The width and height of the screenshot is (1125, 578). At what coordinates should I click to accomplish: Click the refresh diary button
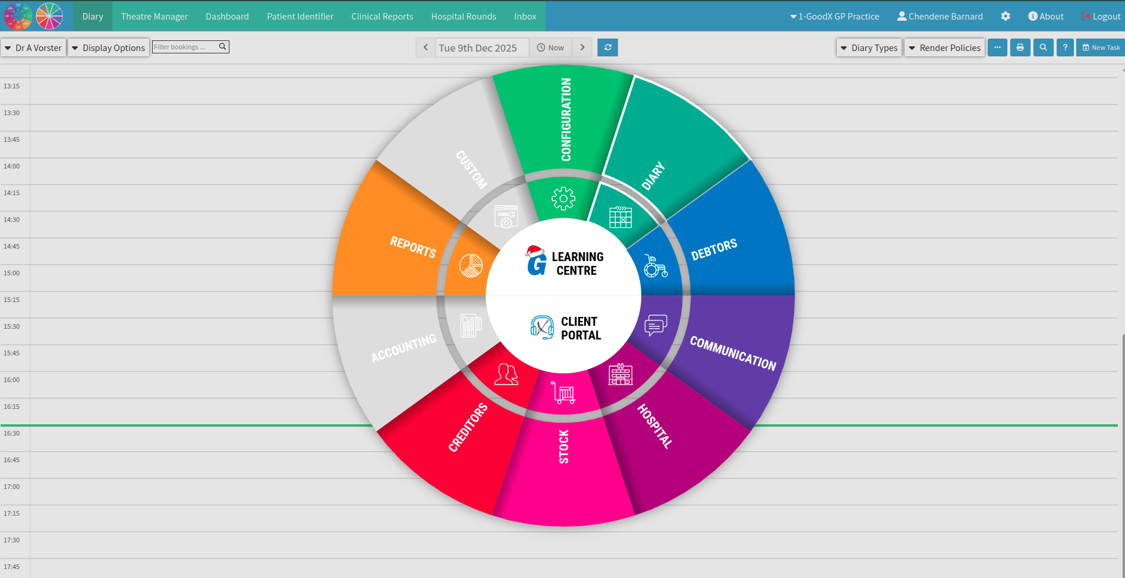(608, 47)
